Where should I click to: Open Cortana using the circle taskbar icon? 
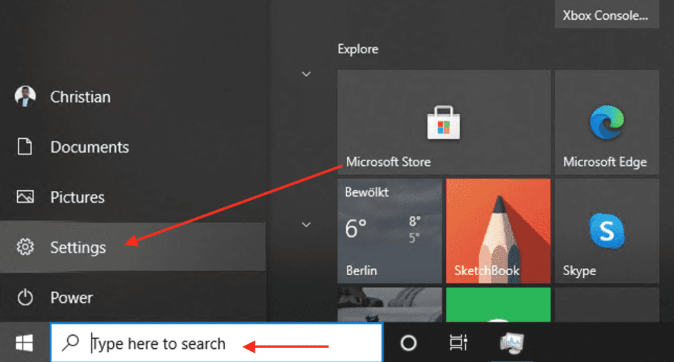(408, 343)
